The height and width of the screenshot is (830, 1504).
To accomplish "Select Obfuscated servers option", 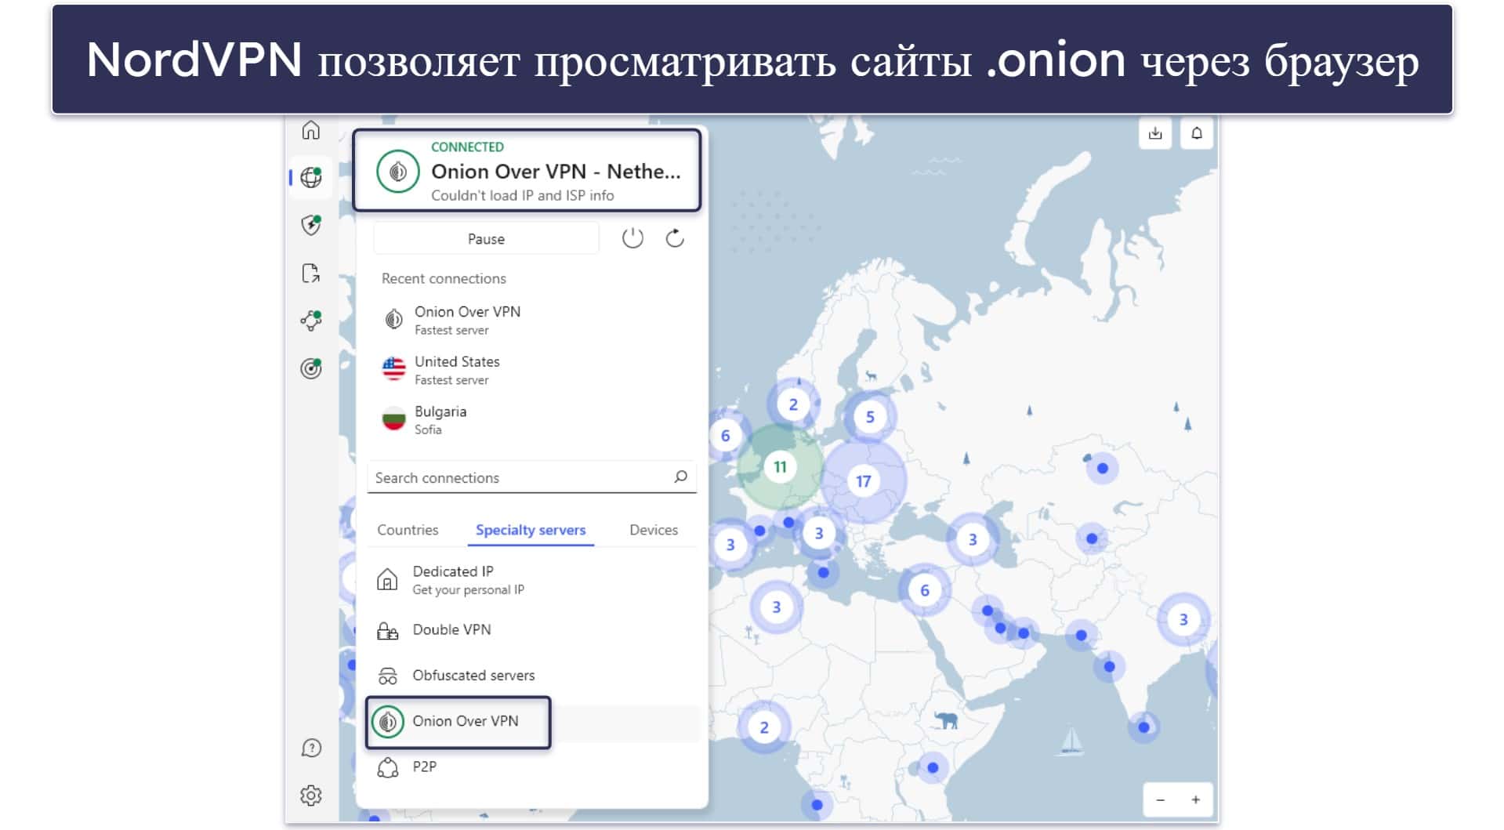I will pyautogui.click(x=531, y=676).
